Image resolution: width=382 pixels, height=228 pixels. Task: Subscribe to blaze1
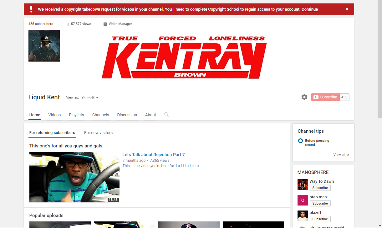(320, 219)
